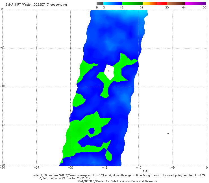
Task: Click the note line '3)Data buffer is 24 hrs'
Action: (65, 178)
